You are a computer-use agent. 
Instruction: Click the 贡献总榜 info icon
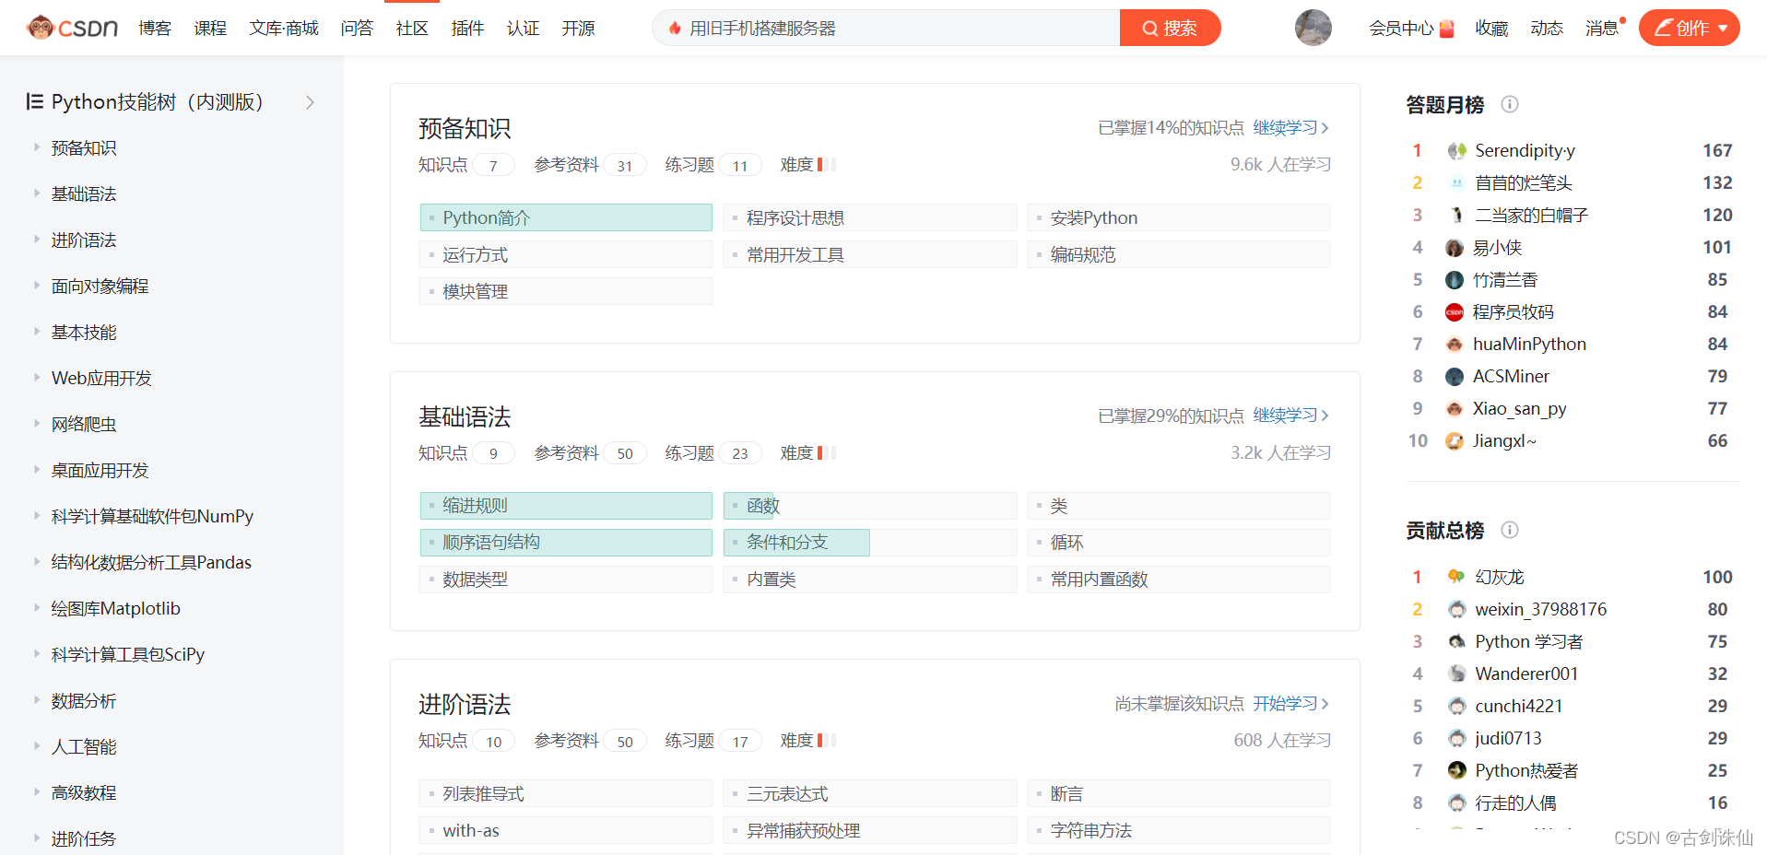click(x=1509, y=530)
